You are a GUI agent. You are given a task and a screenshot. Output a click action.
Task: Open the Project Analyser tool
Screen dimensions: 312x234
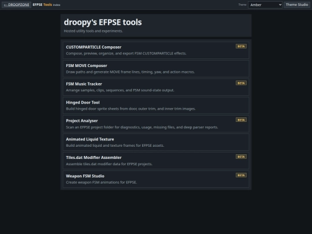156,124
